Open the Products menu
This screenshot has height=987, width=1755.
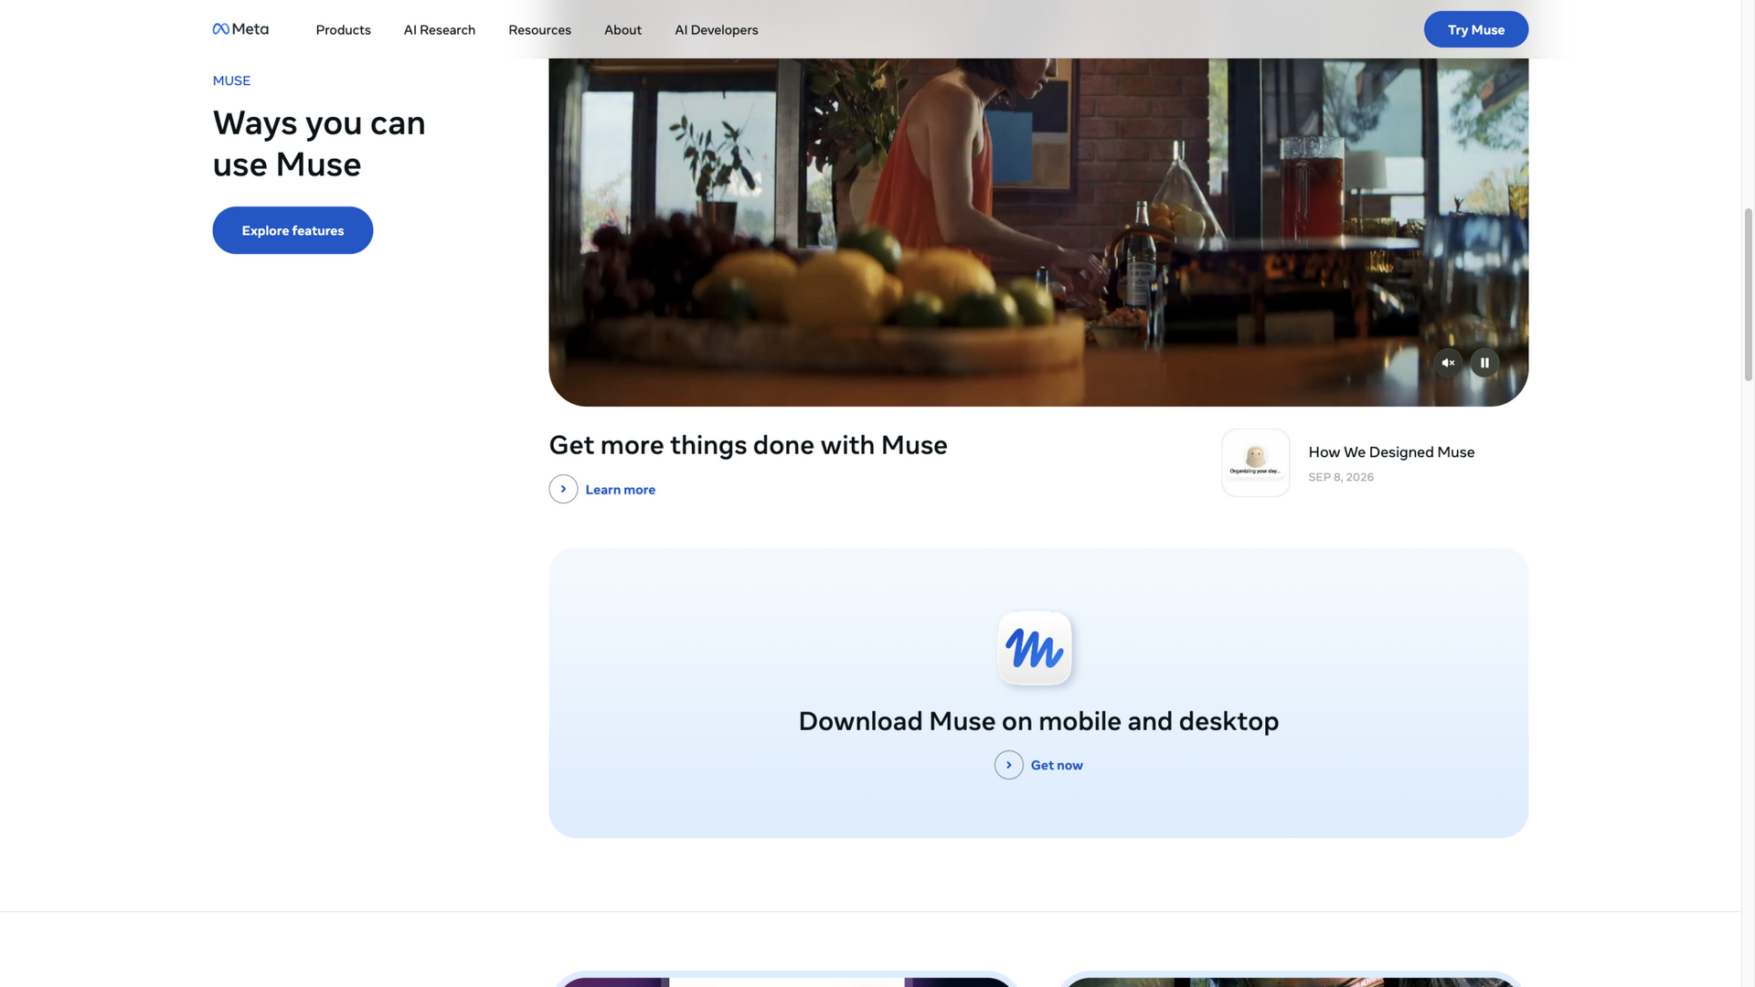coord(343,29)
